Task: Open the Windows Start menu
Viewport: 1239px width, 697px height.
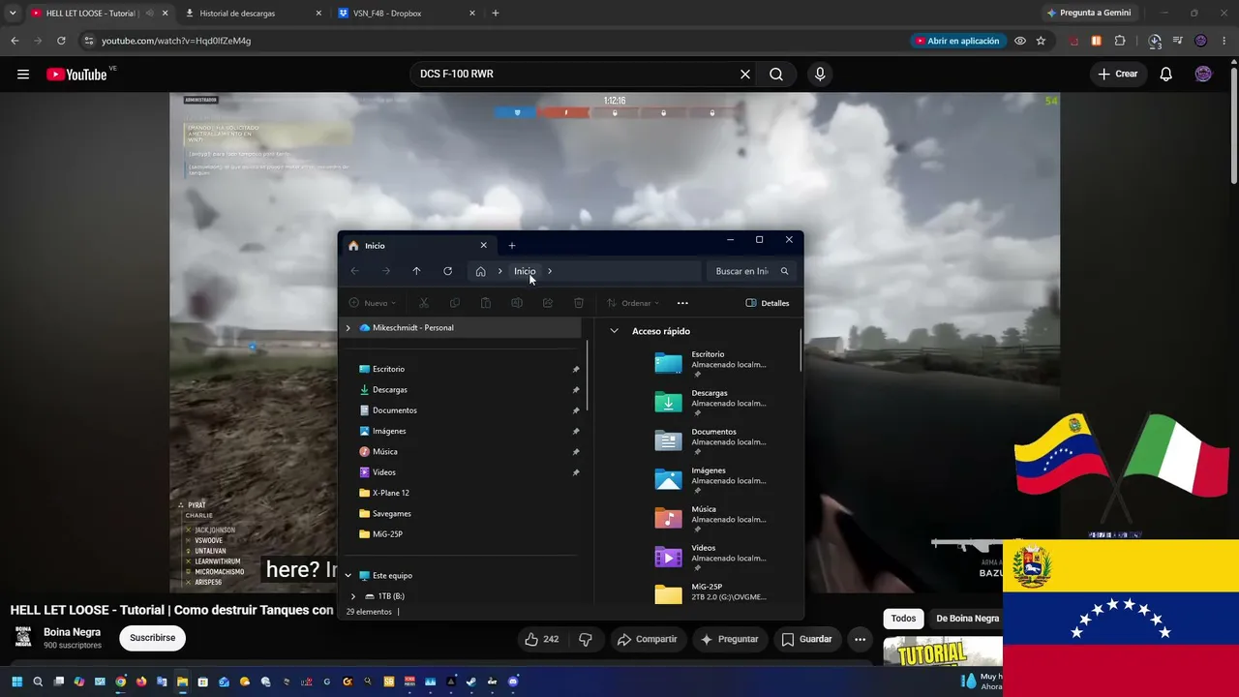Action: [x=16, y=682]
